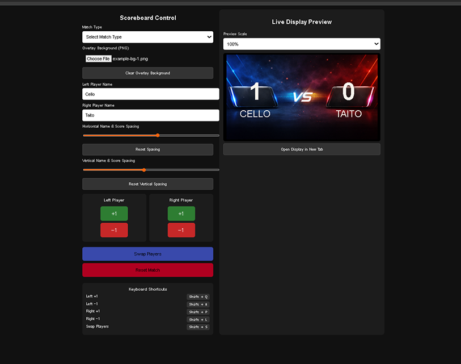Reset the current match
Screen dimensions: 461x364
tap(147, 270)
